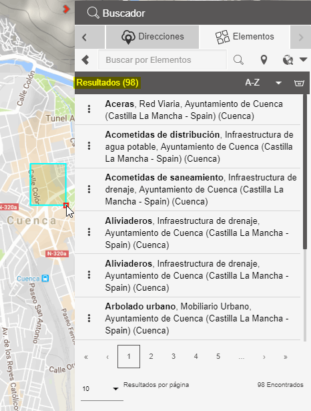Click the magnifier search icon beside input
Screen dimensions: 311x411
pyautogui.click(x=238, y=60)
